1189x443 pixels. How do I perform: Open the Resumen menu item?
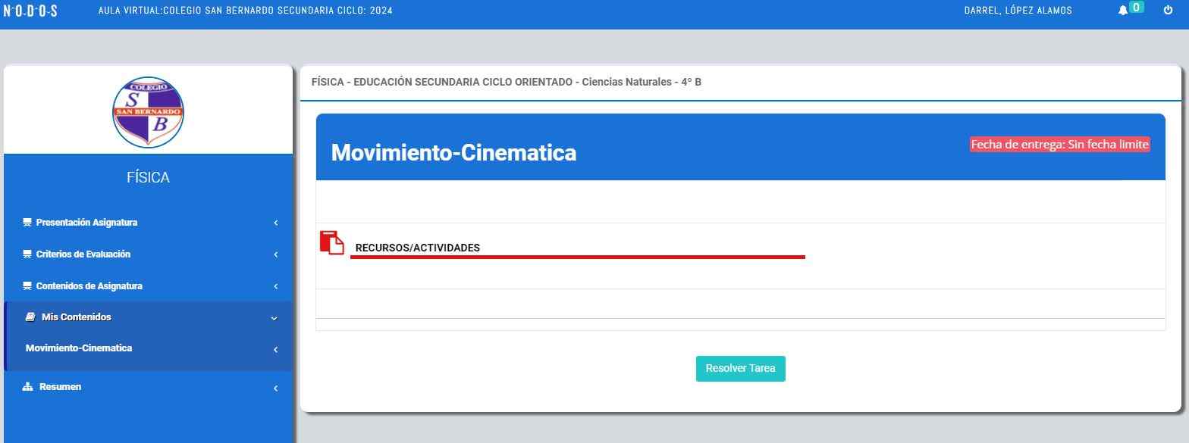click(60, 387)
